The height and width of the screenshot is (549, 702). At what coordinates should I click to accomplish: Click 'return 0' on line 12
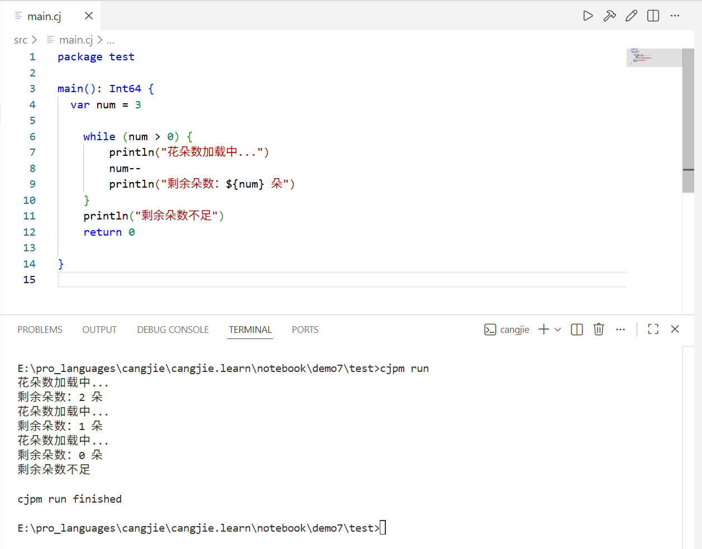point(109,232)
